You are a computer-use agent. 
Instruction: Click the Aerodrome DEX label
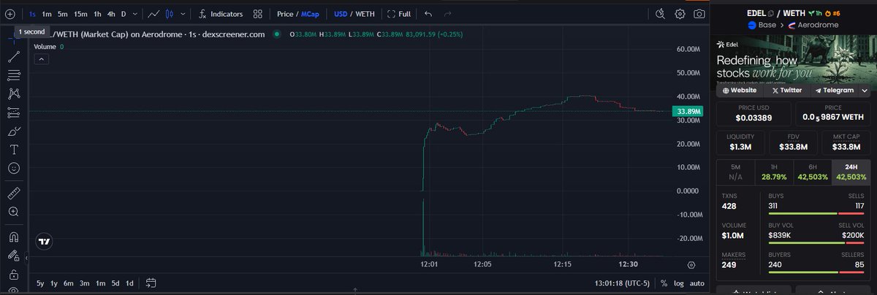click(x=816, y=25)
